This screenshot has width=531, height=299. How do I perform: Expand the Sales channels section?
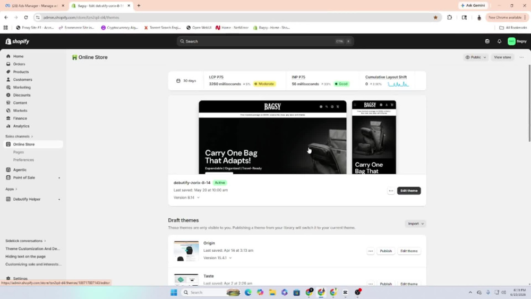click(x=19, y=136)
